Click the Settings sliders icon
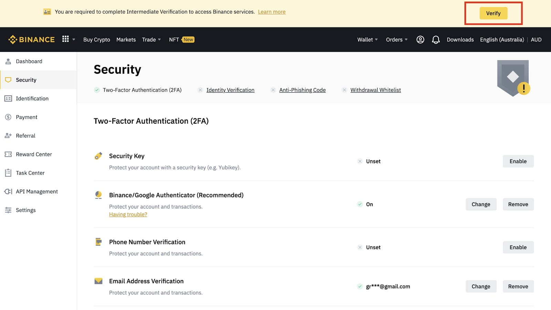Image resolution: width=551 pixels, height=310 pixels. pos(8,210)
